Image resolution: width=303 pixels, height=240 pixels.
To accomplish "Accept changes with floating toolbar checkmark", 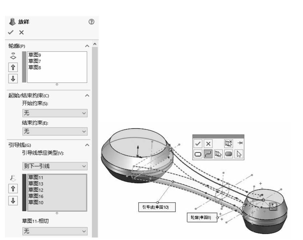I will tap(198, 143).
